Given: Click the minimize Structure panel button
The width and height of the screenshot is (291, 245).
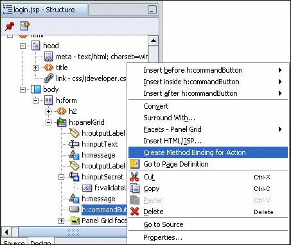Looking at the screenshot, I should (x=152, y=10).
